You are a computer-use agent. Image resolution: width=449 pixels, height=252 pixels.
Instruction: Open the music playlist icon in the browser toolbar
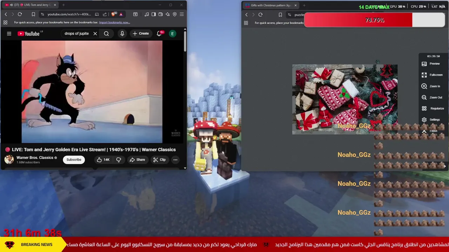click(x=147, y=14)
